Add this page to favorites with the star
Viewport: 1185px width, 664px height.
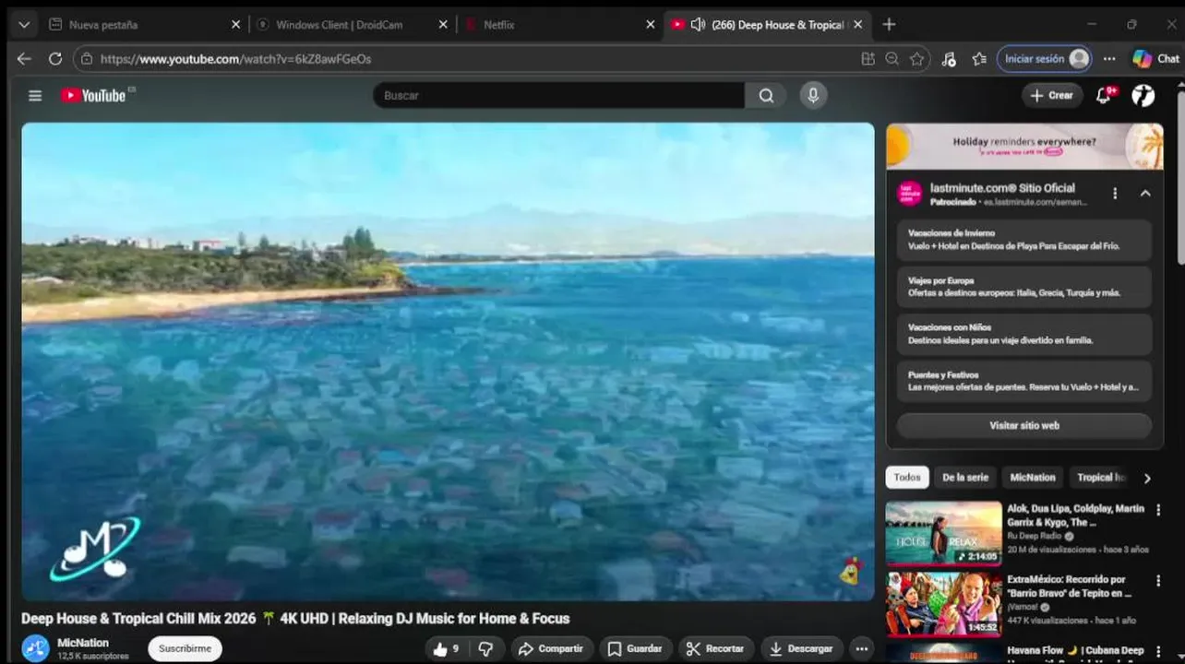(916, 59)
